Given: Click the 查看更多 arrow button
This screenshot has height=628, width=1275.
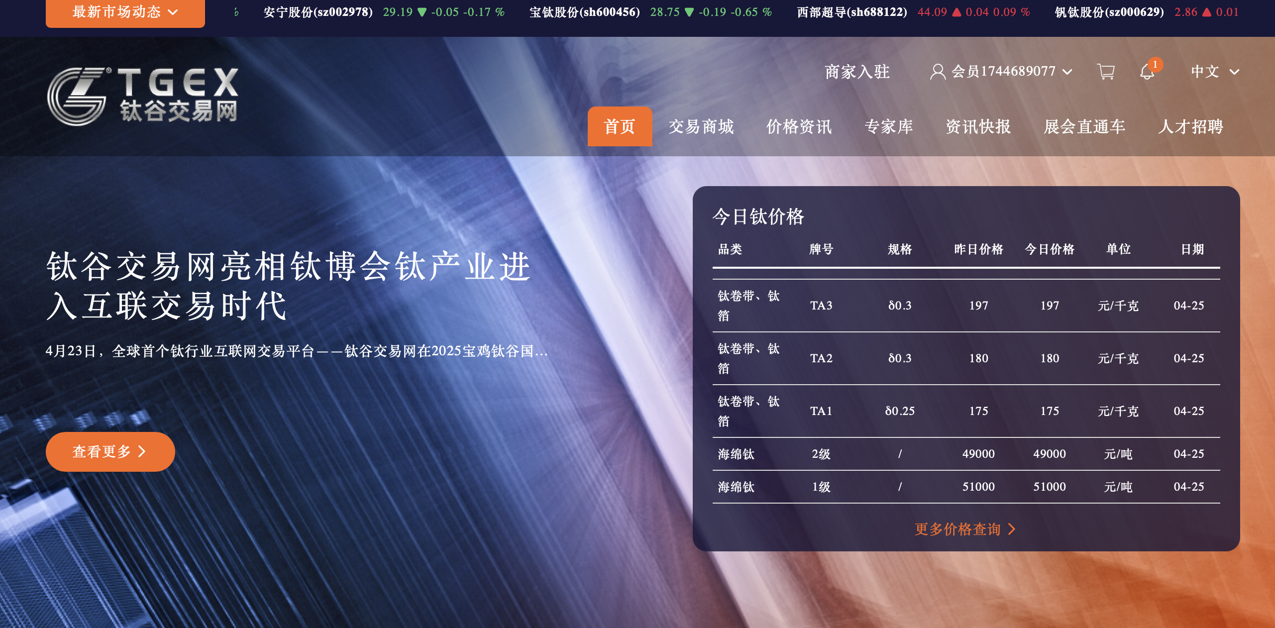Looking at the screenshot, I should pyautogui.click(x=110, y=451).
